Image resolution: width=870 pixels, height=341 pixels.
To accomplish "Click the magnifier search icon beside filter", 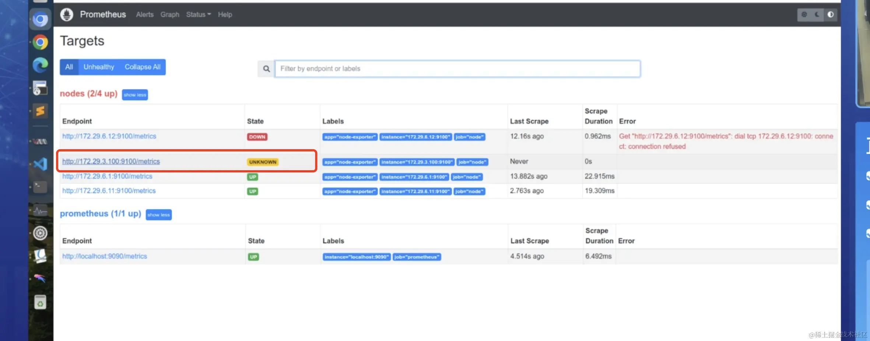I will [x=266, y=69].
